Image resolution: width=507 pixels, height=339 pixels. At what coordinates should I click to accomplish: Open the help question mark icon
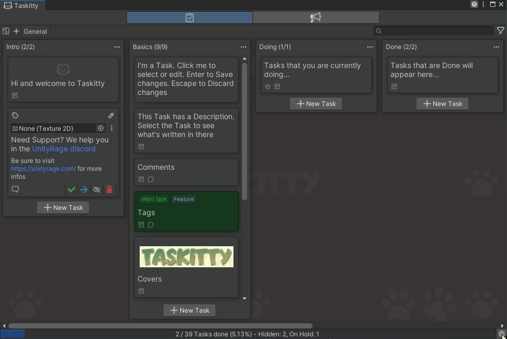(474, 4)
